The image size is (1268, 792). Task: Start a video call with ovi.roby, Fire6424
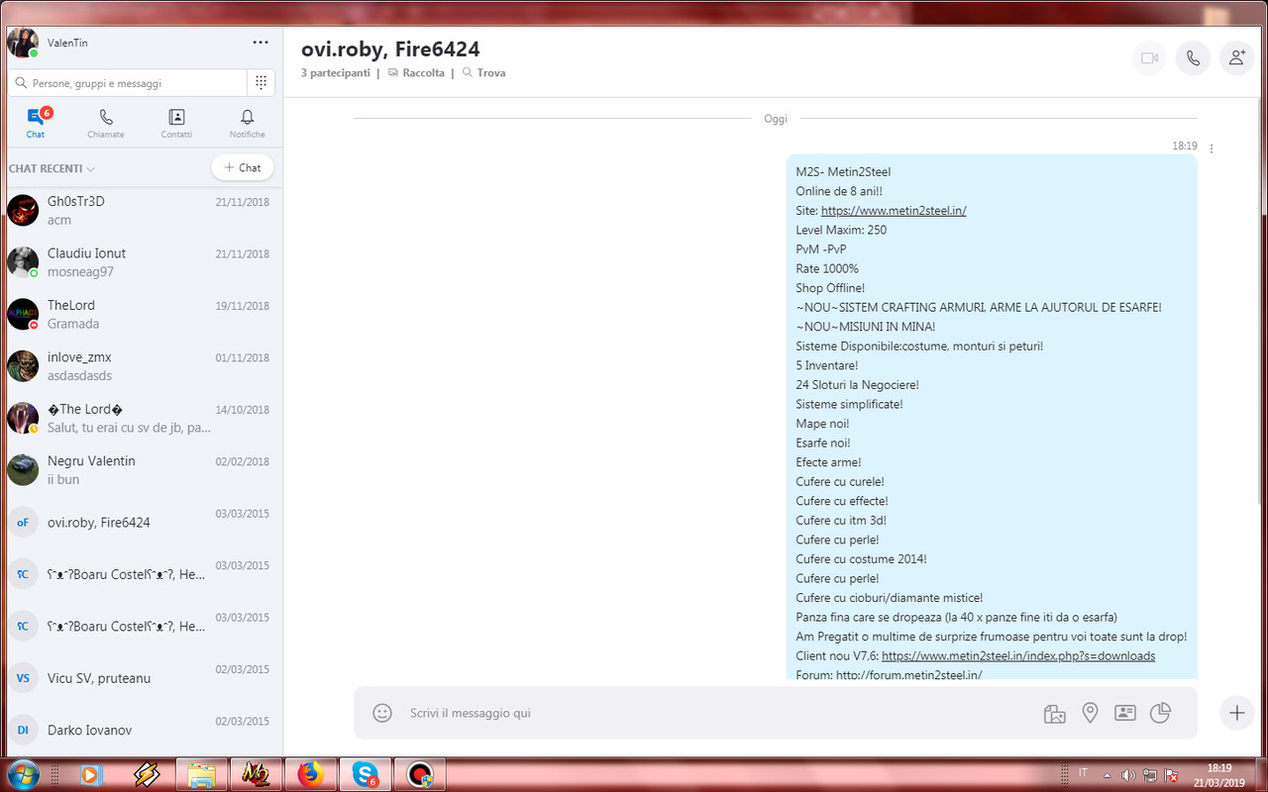pos(1149,58)
